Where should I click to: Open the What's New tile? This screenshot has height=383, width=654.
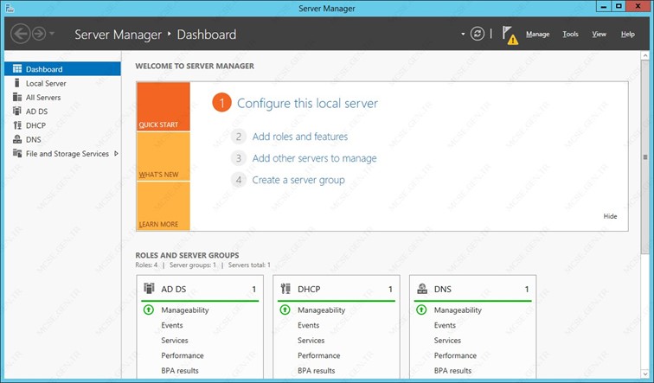click(x=163, y=156)
